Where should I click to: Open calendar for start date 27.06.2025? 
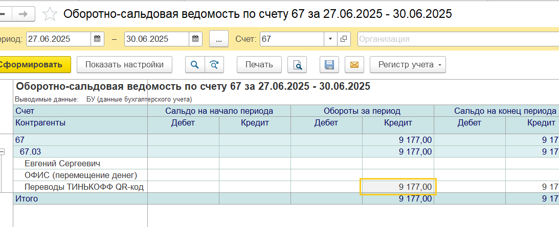click(97, 39)
